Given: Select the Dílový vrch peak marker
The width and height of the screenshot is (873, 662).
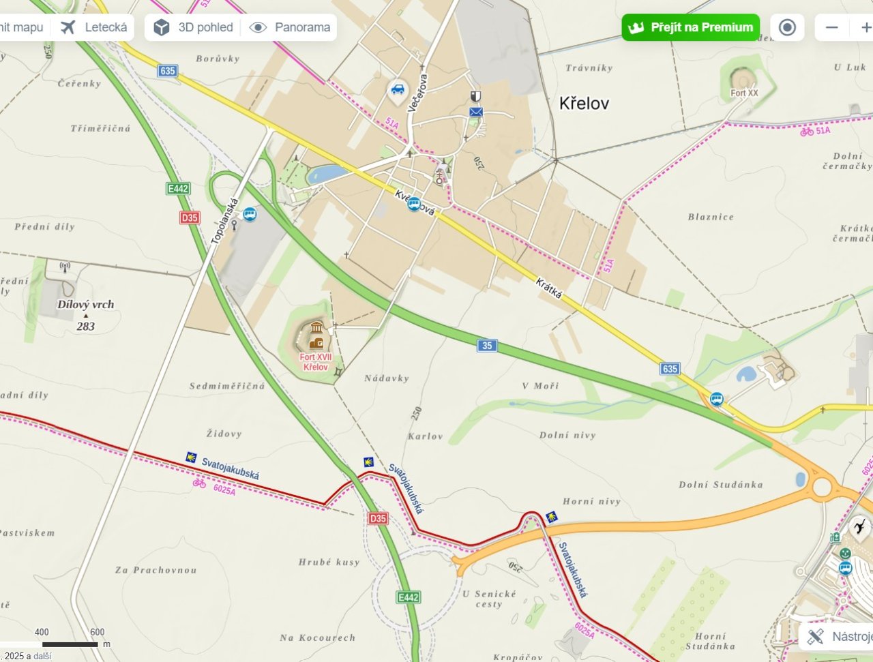Looking at the screenshot, I should coord(85,316).
